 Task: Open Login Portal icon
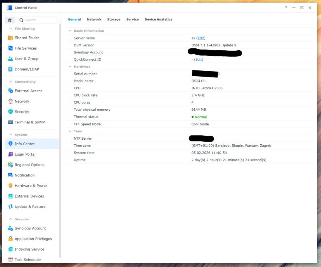[10, 154]
